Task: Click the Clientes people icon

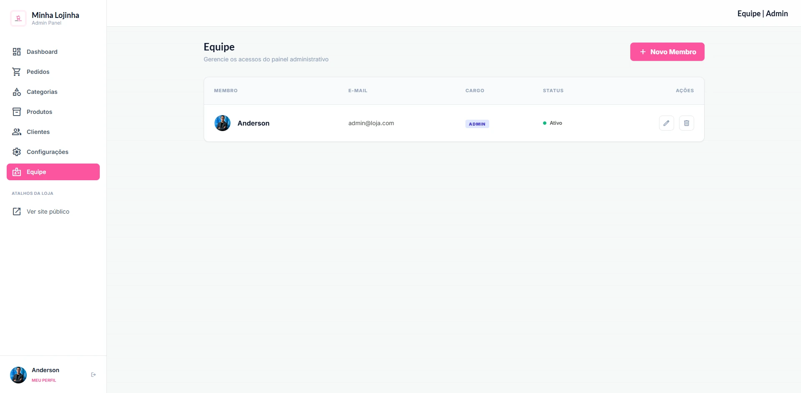Action: point(17,132)
